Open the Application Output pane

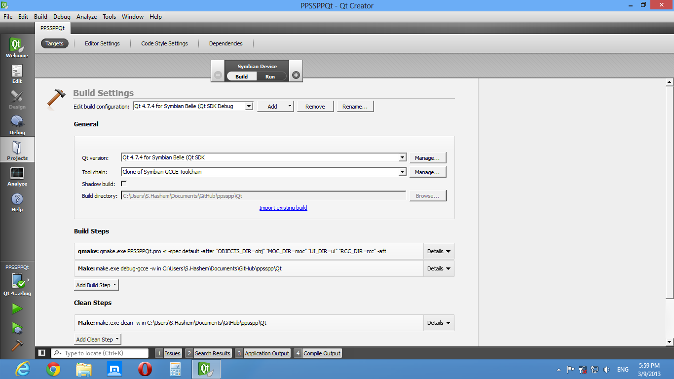pos(262,353)
